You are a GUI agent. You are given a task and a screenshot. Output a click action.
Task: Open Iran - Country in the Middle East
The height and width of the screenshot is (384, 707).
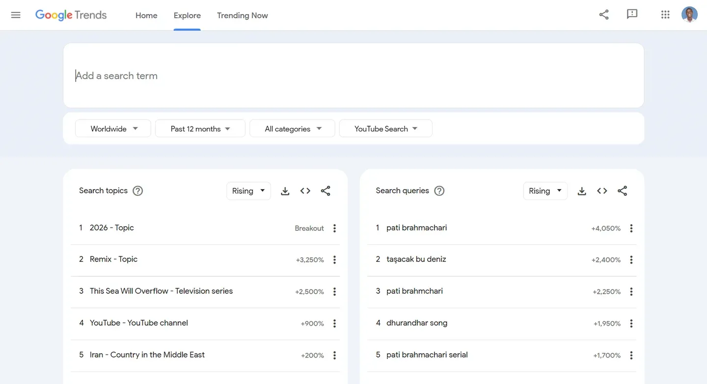click(147, 355)
